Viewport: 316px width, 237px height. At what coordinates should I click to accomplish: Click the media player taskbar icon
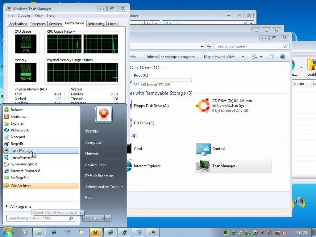(x=25, y=232)
